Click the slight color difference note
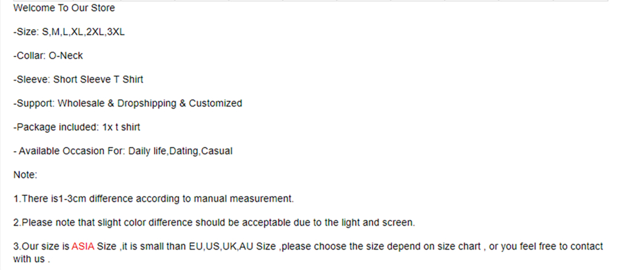The height and width of the screenshot is (270, 621). click(x=214, y=223)
